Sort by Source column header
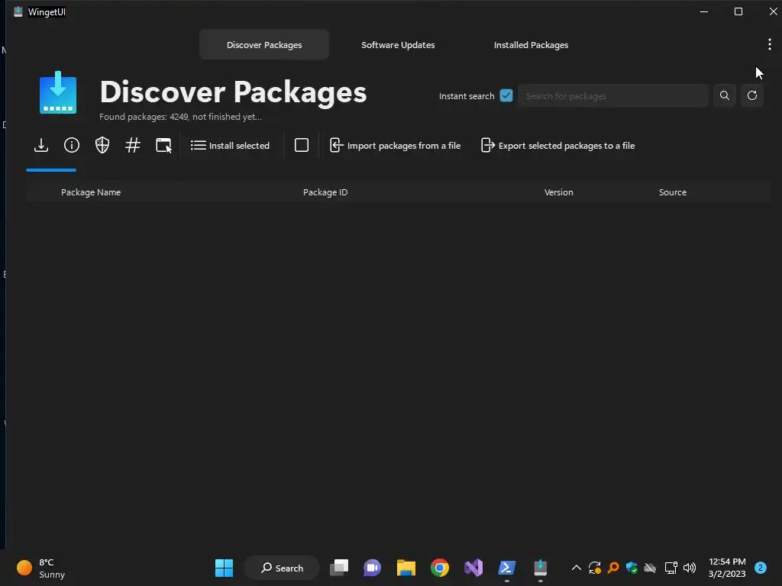This screenshot has height=586, width=782. coord(672,192)
